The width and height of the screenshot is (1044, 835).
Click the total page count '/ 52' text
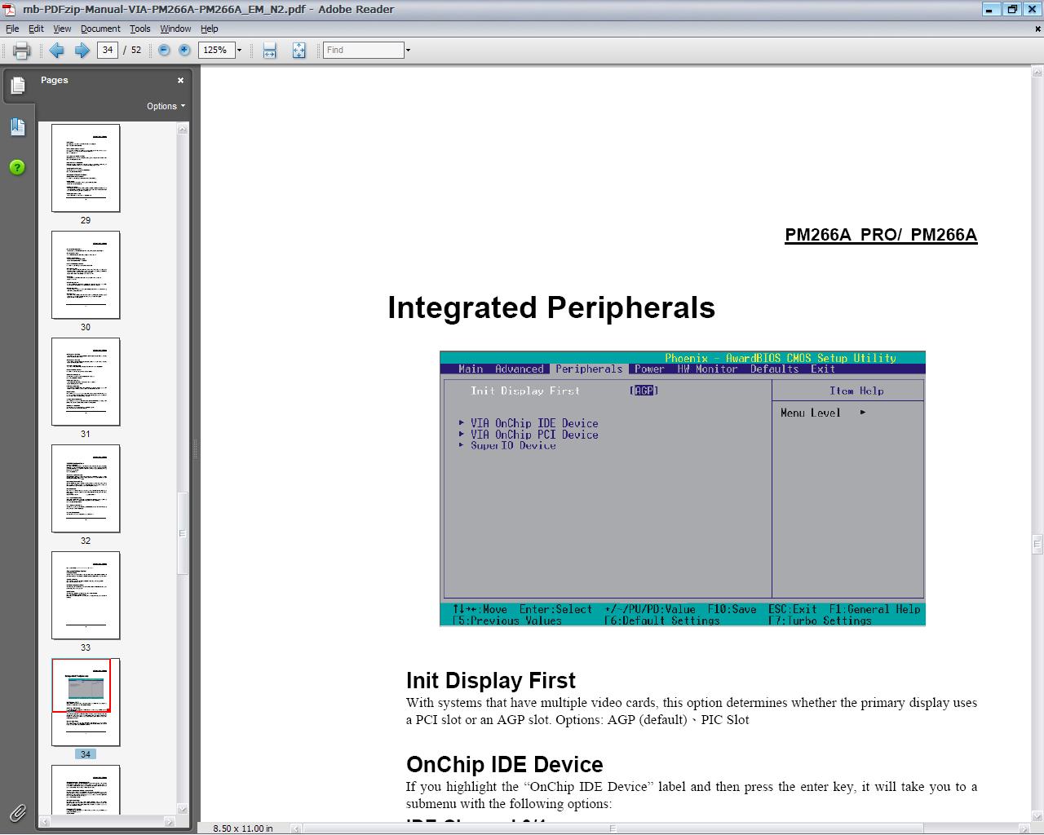133,51
